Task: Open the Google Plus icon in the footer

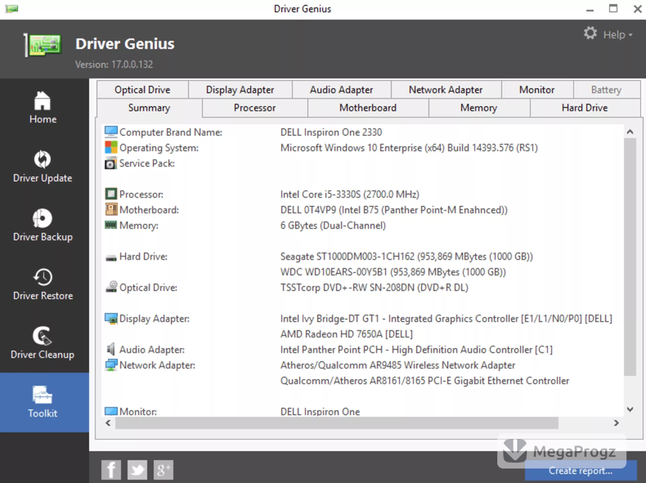Action: [164, 470]
